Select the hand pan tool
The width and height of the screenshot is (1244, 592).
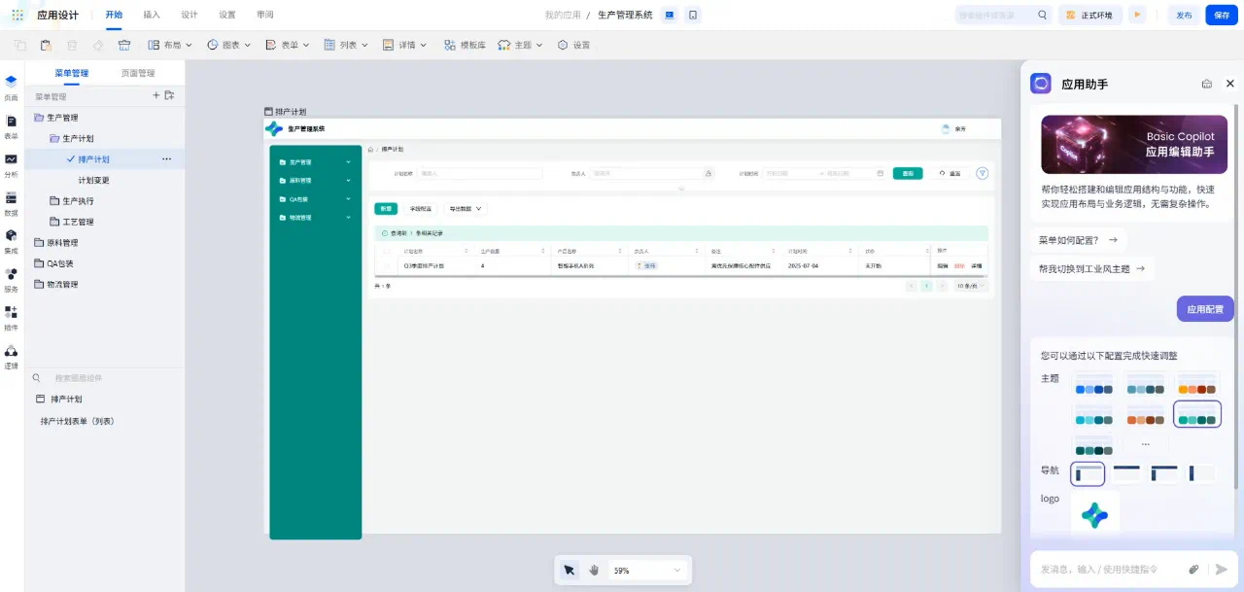594,571
